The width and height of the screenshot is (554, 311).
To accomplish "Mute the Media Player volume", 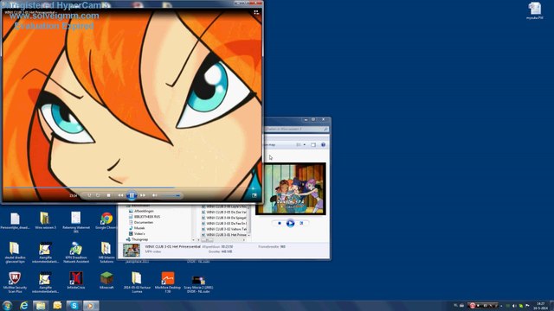I will tap(154, 195).
